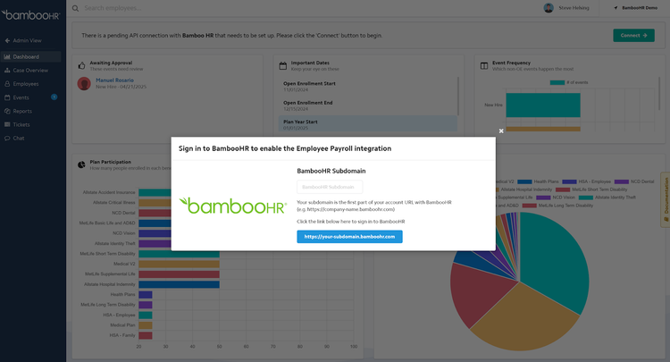Close the BambooHR sign-in dialog
670x362 pixels.
pyautogui.click(x=501, y=130)
